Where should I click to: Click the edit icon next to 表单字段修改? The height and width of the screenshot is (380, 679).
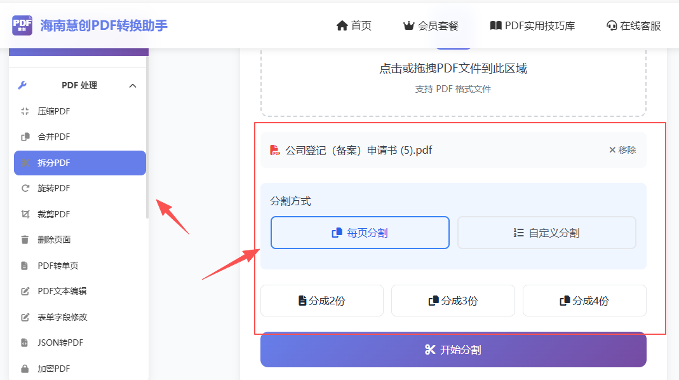pyautogui.click(x=25, y=317)
